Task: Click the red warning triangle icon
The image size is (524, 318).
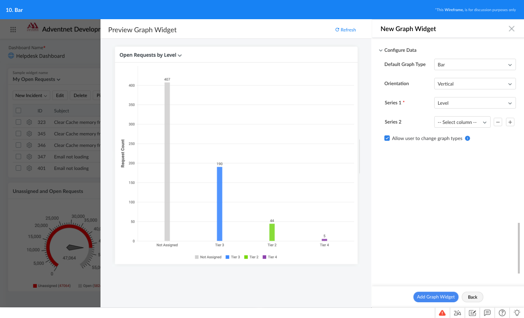Action: click(x=442, y=313)
